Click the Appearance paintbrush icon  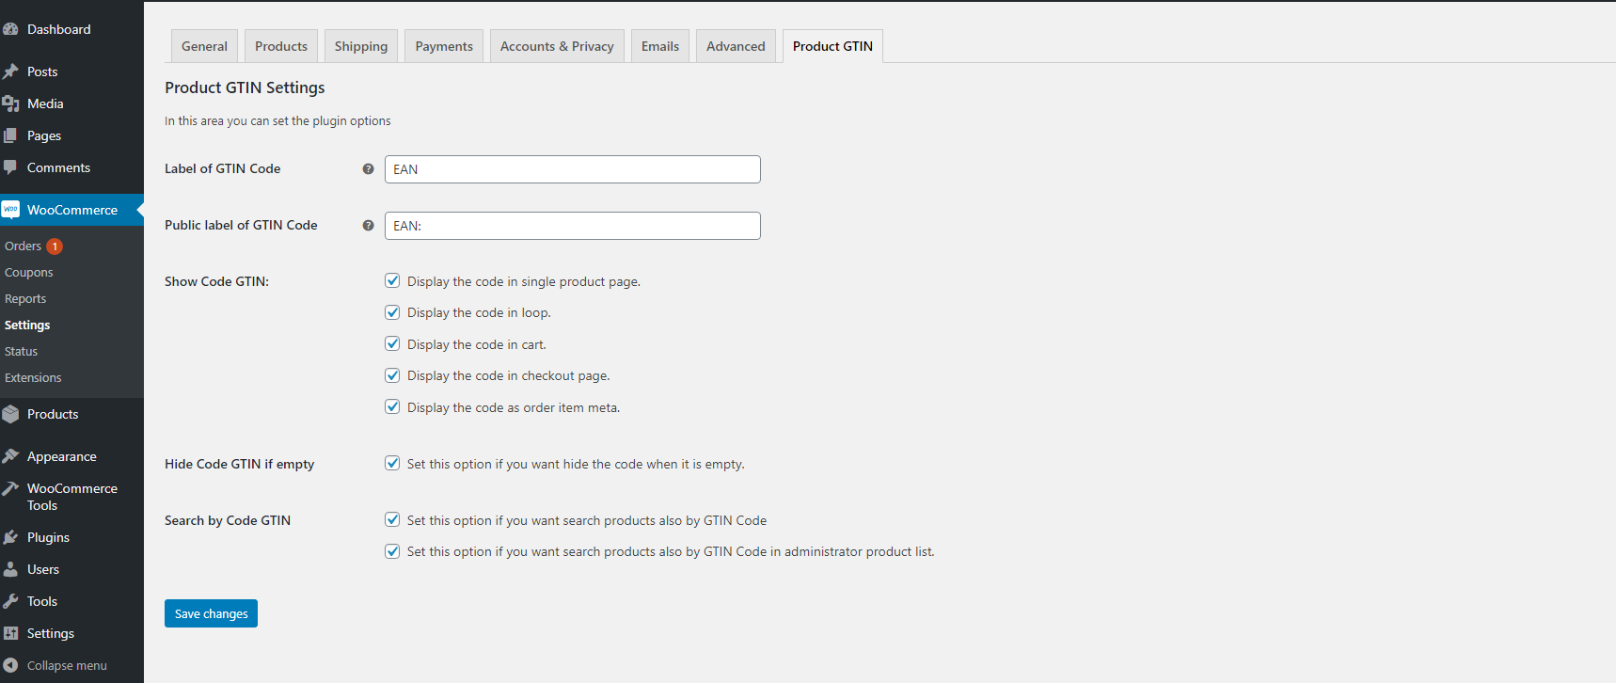point(10,456)
